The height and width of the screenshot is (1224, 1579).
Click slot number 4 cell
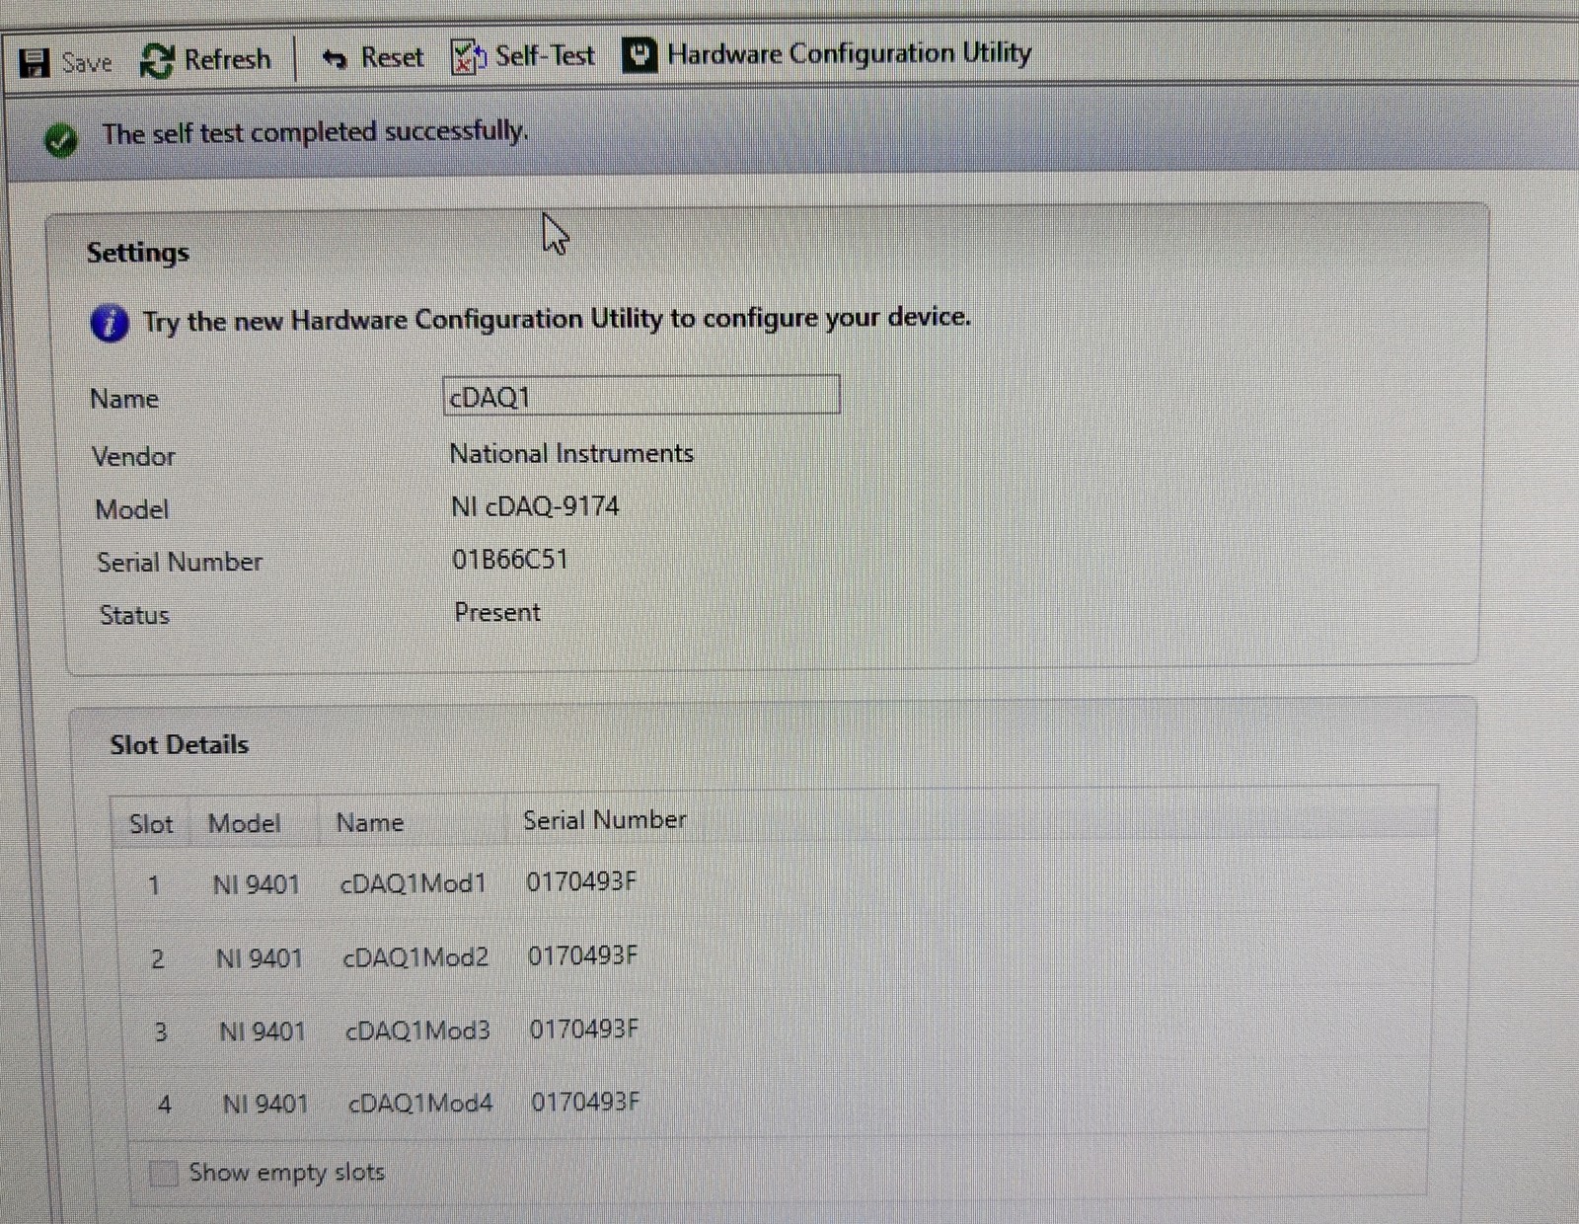(164, 1106)
